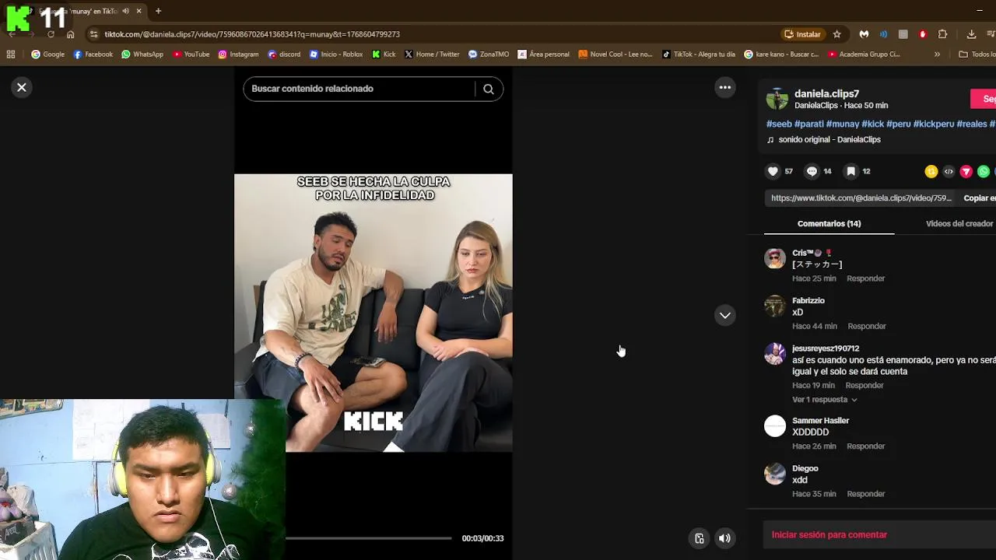Share the video to WhatsApp

984,171
